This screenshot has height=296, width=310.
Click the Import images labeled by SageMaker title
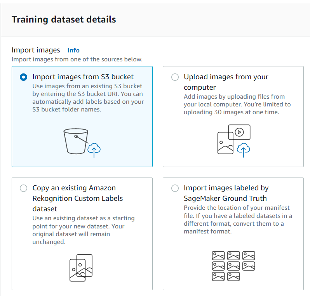[x=226, y=193]
